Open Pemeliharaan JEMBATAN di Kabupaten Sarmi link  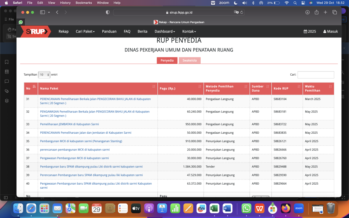(x=70, y=124)
